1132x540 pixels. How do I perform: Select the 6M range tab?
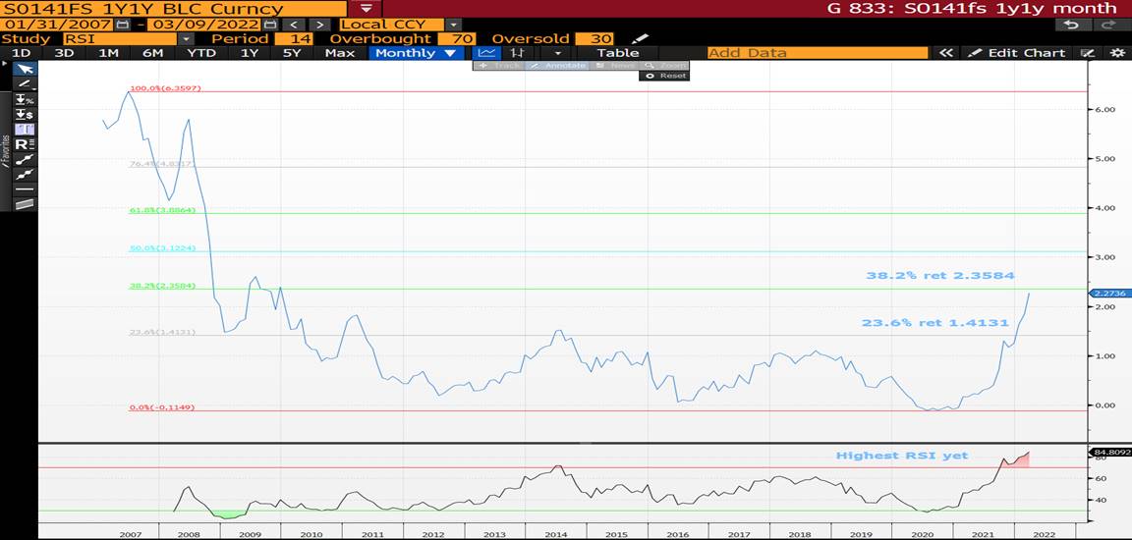pos(152,53)
